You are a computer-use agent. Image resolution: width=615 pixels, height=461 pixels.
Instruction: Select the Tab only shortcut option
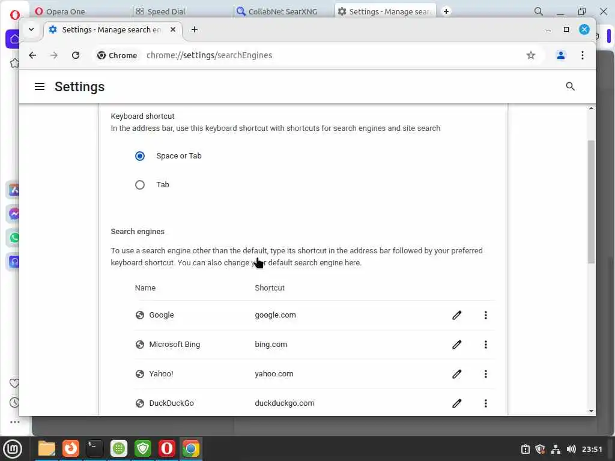click(140, 185)
